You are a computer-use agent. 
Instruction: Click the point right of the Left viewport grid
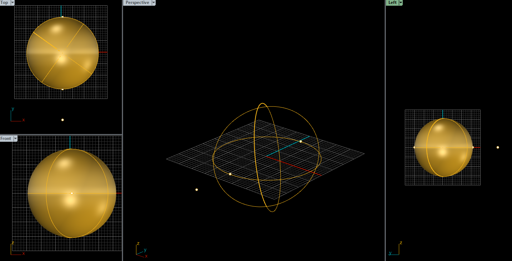pyautogui.click(x=498, y=147)
